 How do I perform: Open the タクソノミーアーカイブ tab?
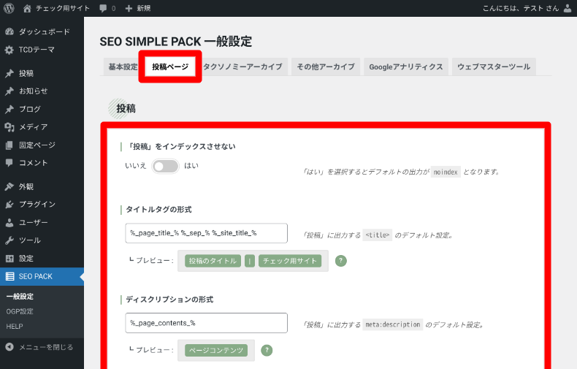pos(243,66)
